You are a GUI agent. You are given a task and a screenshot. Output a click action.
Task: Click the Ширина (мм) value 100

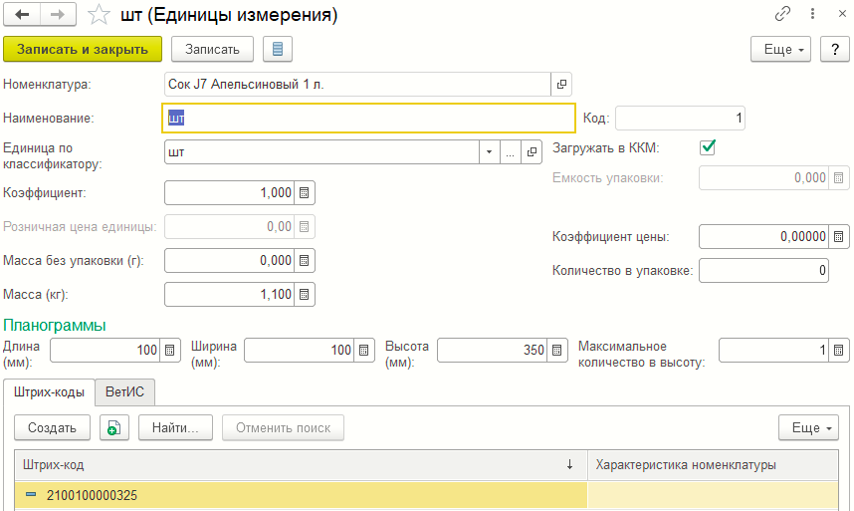click(341, 351)
